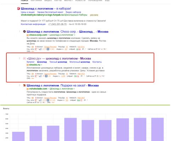Click the shocko.ru pink favicon

(24, 58)
